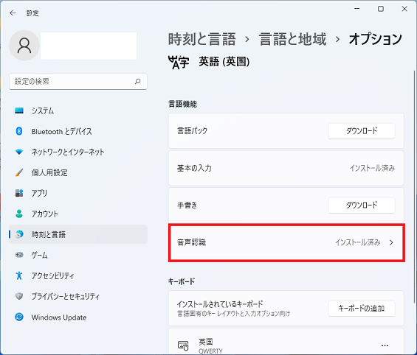Download the 手書き feature
This screenshot has height=355, width=417.
362,205
